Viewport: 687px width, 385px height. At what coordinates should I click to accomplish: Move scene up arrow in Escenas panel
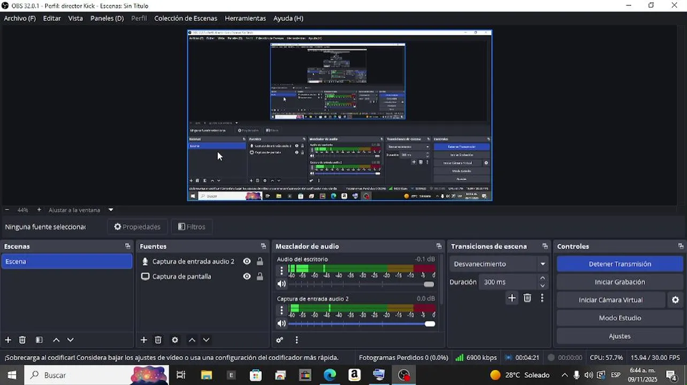(56, 340)
